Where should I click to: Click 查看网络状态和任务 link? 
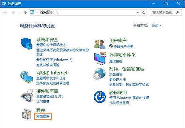coord(51,78)
